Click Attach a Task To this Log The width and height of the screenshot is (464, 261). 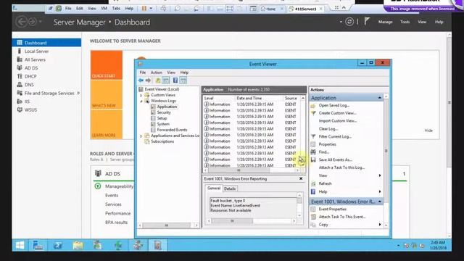341,167
